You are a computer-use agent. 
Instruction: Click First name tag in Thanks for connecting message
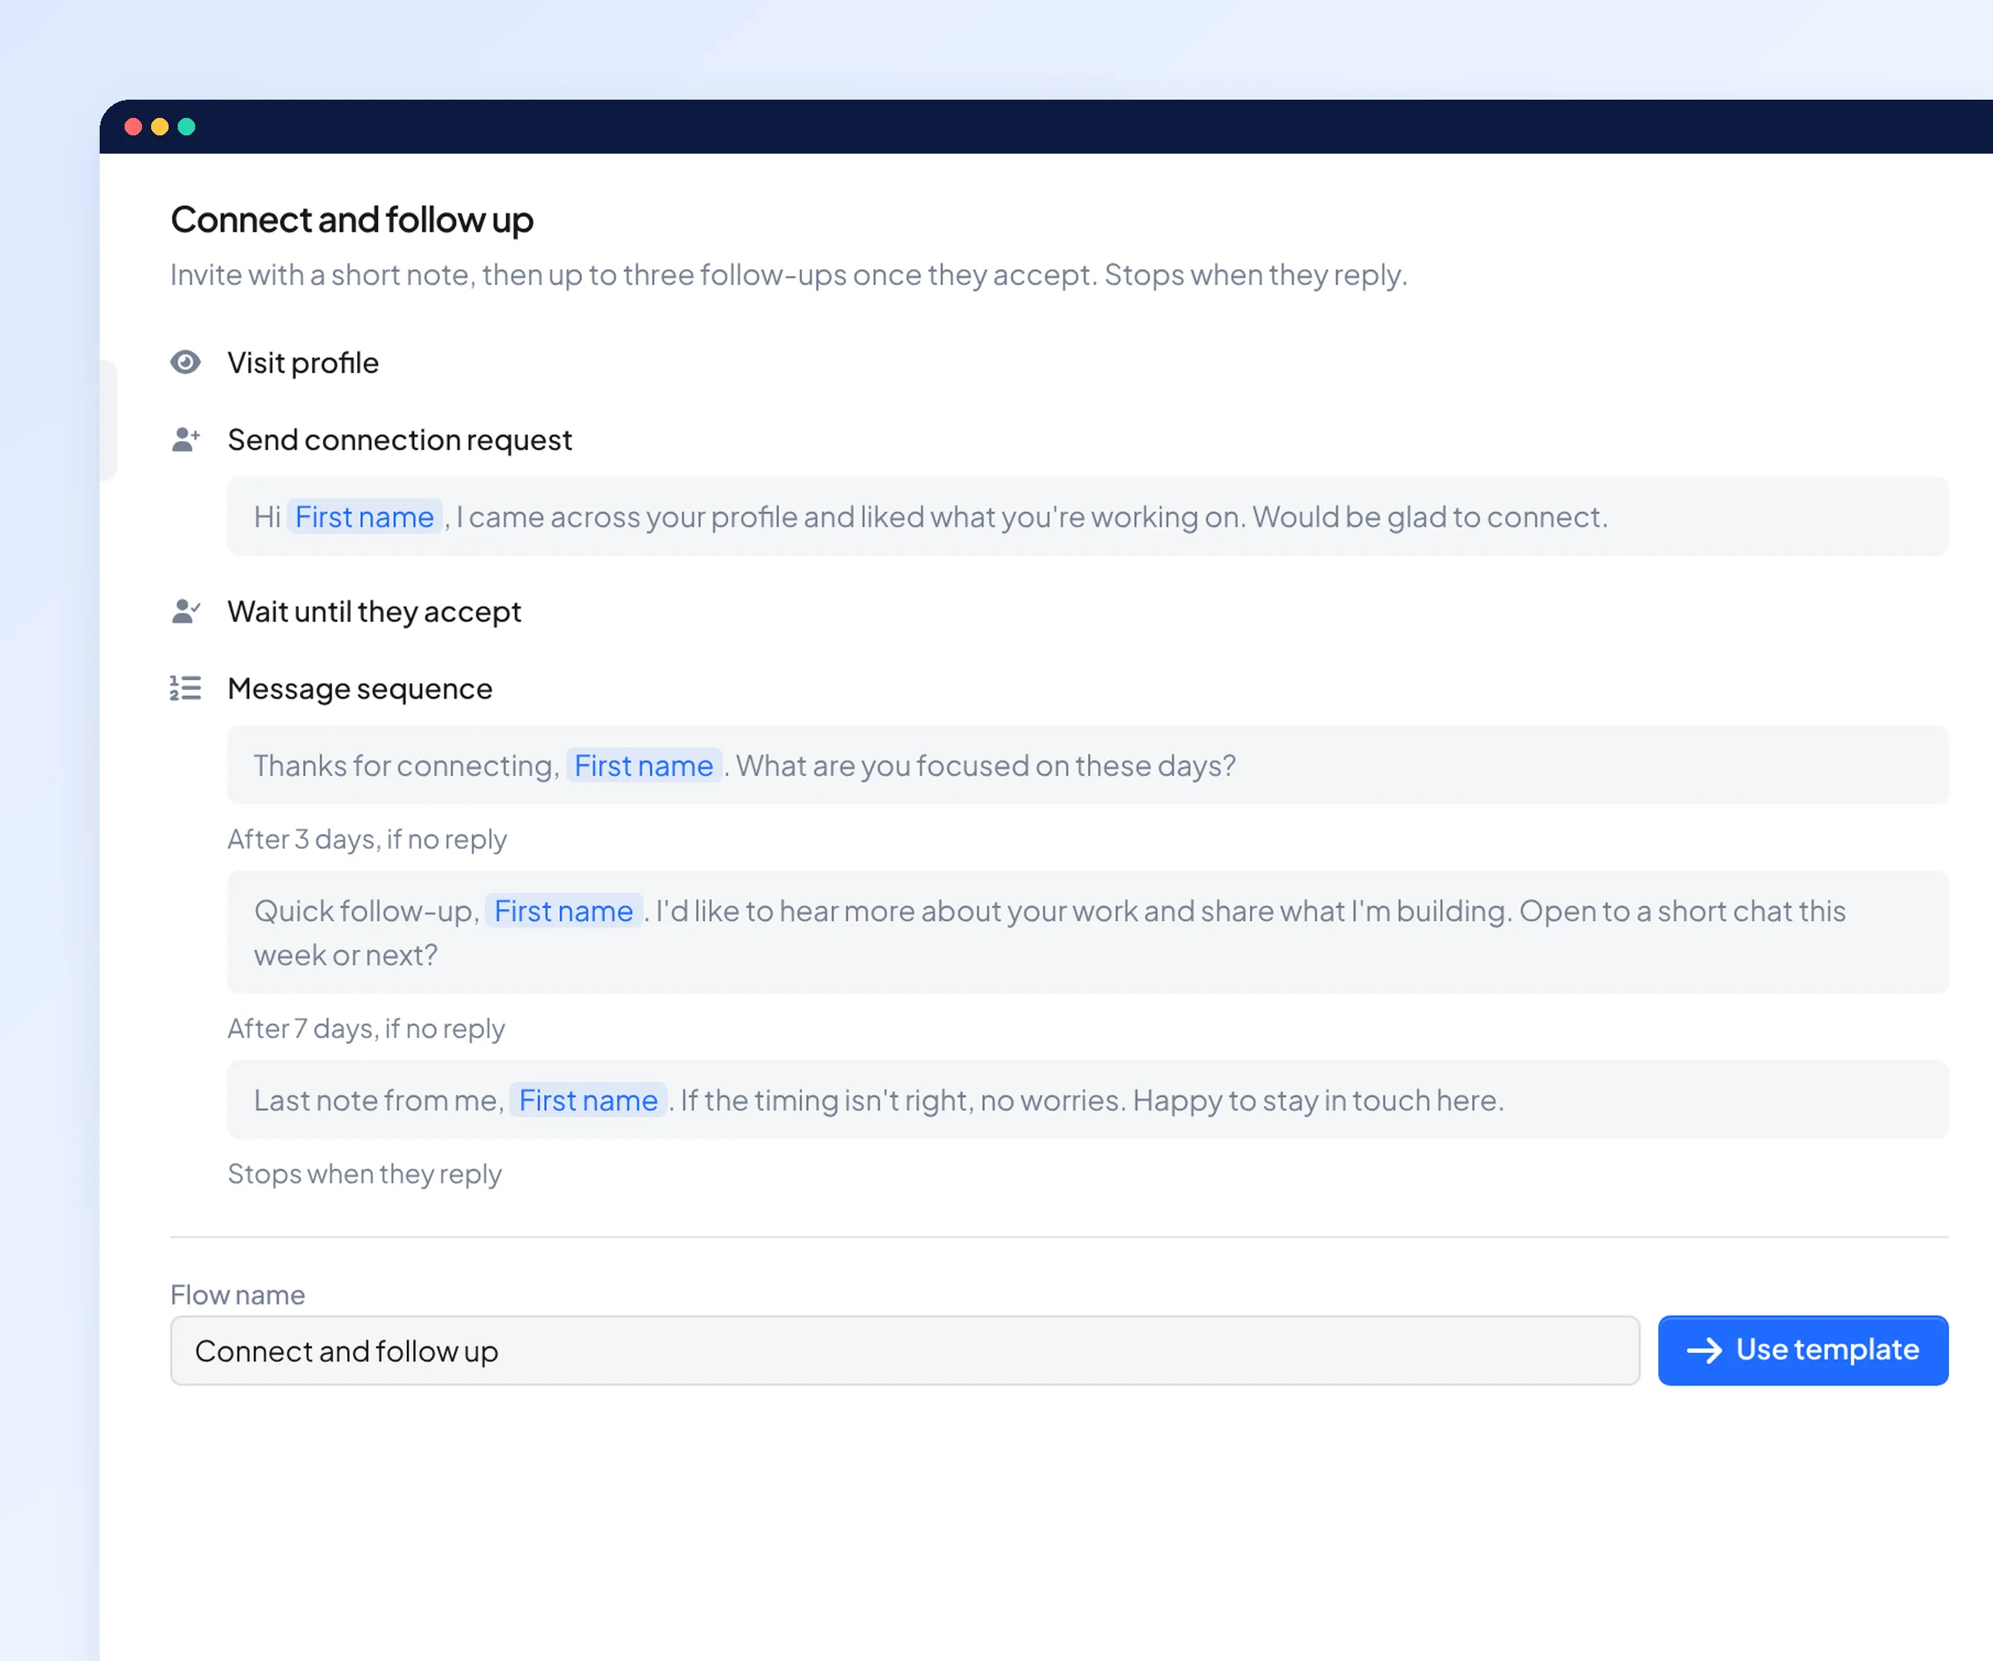click(644, 765)
